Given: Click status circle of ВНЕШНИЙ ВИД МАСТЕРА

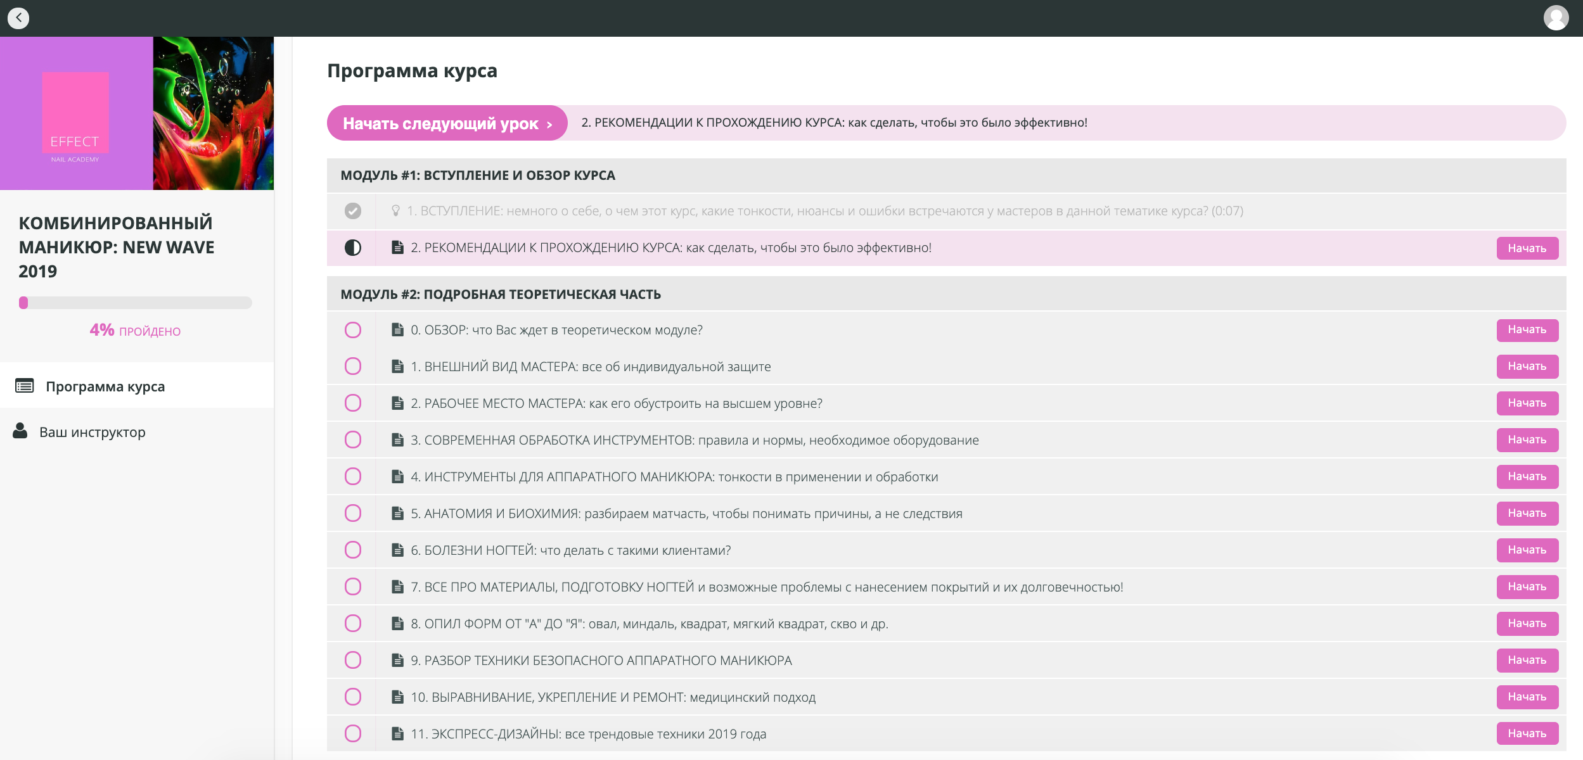Looking at the screenshot, I should 353,366.
